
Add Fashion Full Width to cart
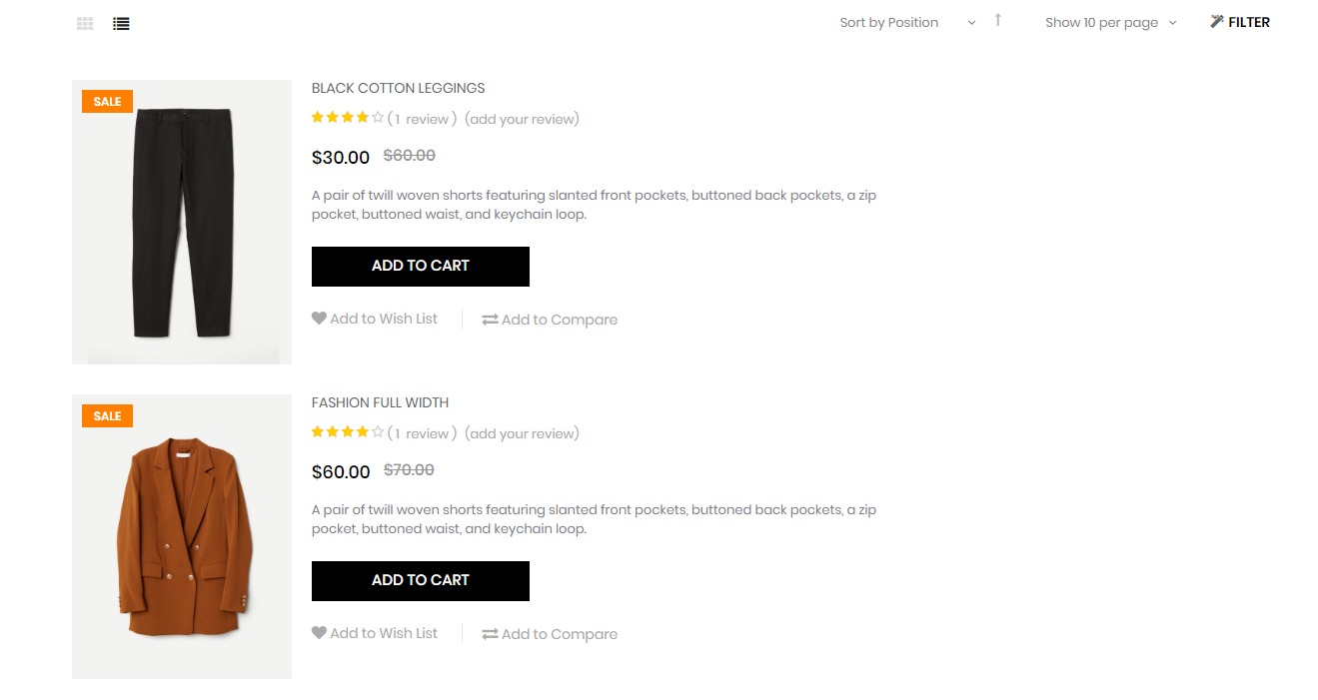coord(420,581)
